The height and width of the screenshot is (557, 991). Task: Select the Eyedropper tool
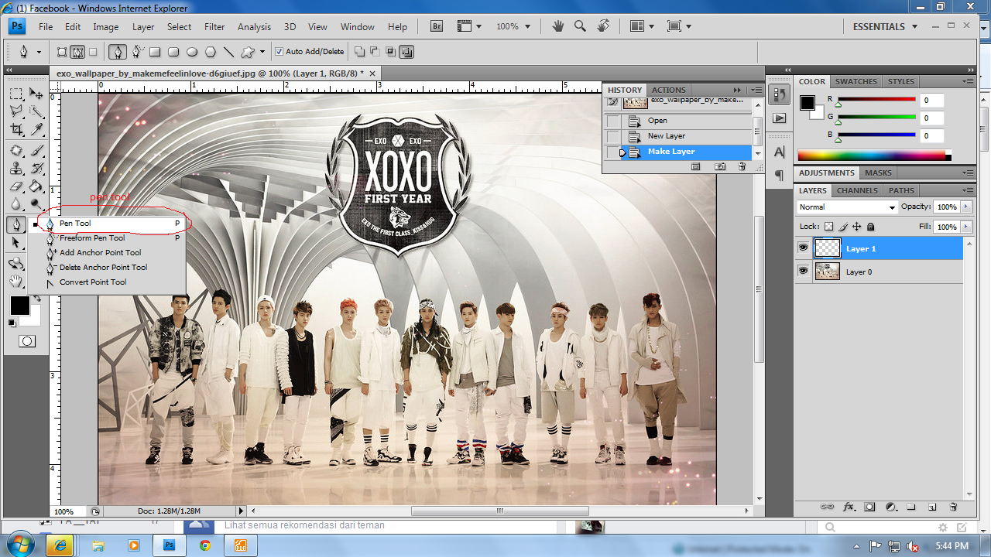pyautogui.click(x=36, y=129)
